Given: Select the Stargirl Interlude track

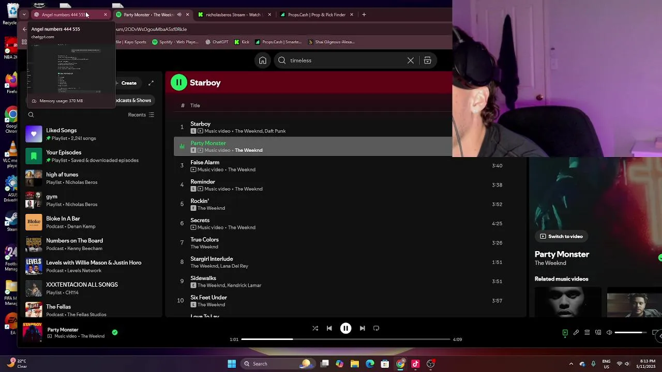Looking at the screenshot, I should point(347,262).
